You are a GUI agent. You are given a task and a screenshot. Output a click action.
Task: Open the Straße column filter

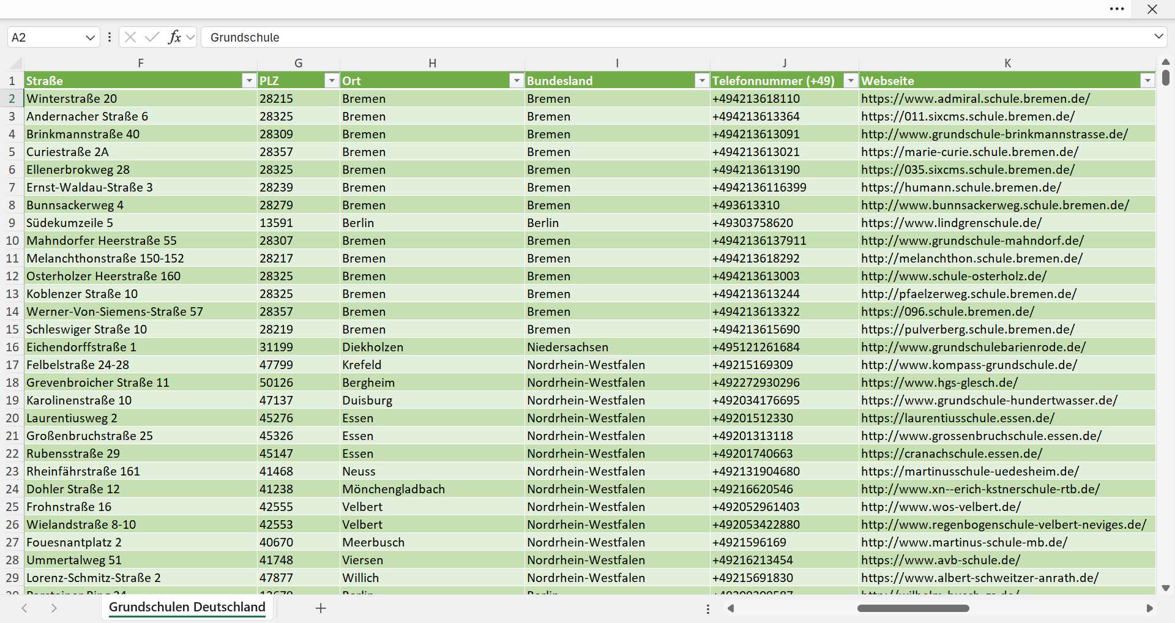point(248,81)
